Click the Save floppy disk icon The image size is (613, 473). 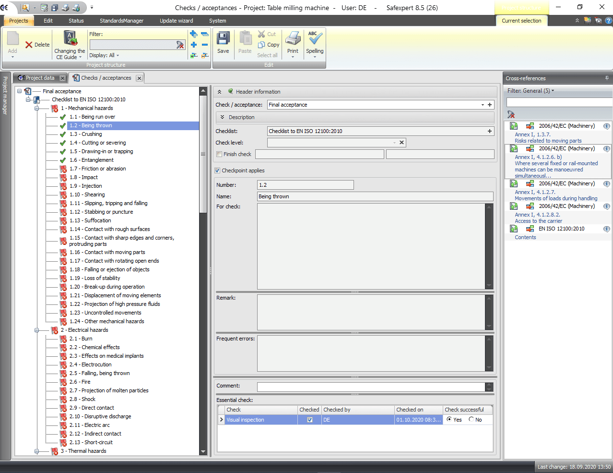point(223,38)
